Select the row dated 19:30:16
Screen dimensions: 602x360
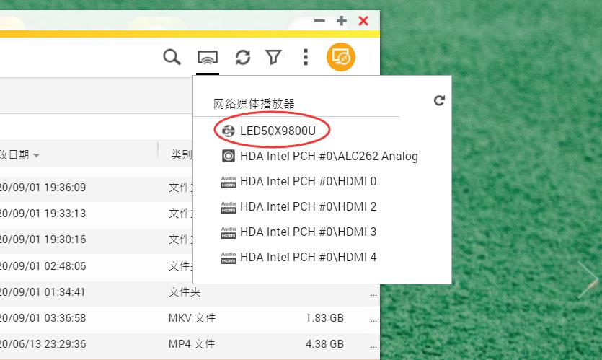[97, 240]
